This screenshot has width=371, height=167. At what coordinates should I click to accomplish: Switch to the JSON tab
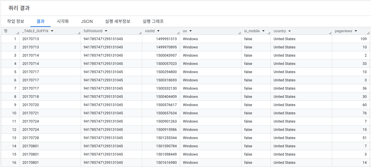click(x=87, y=21)
